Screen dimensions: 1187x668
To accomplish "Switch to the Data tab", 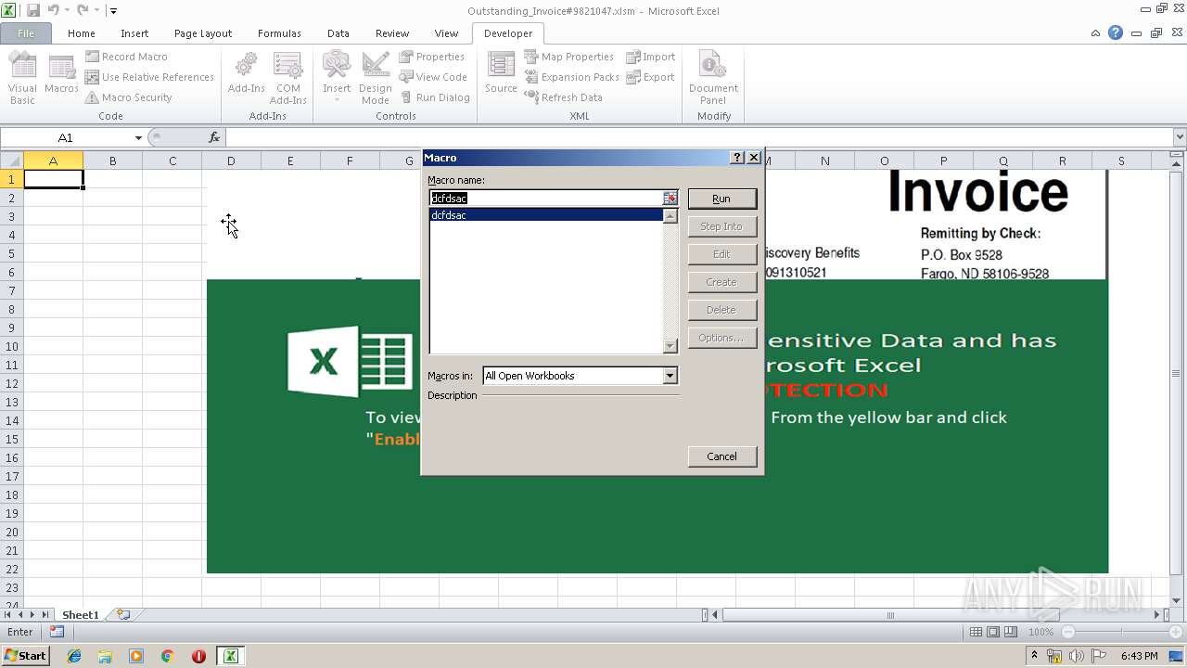I will click(338, 33).
